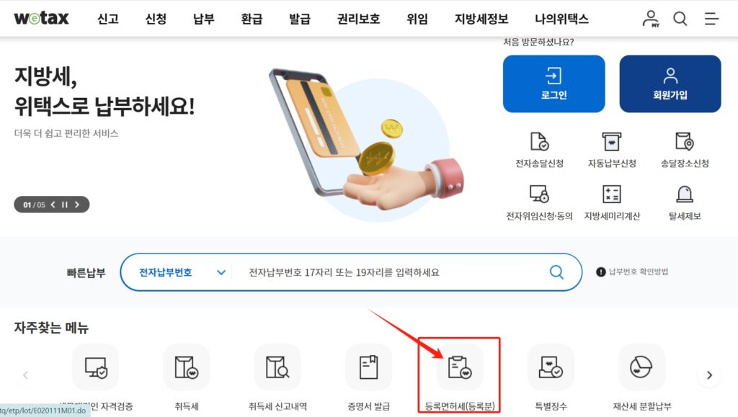Show next 자주찾는 메뉴 items with right chevron

[x=709, y=375]
